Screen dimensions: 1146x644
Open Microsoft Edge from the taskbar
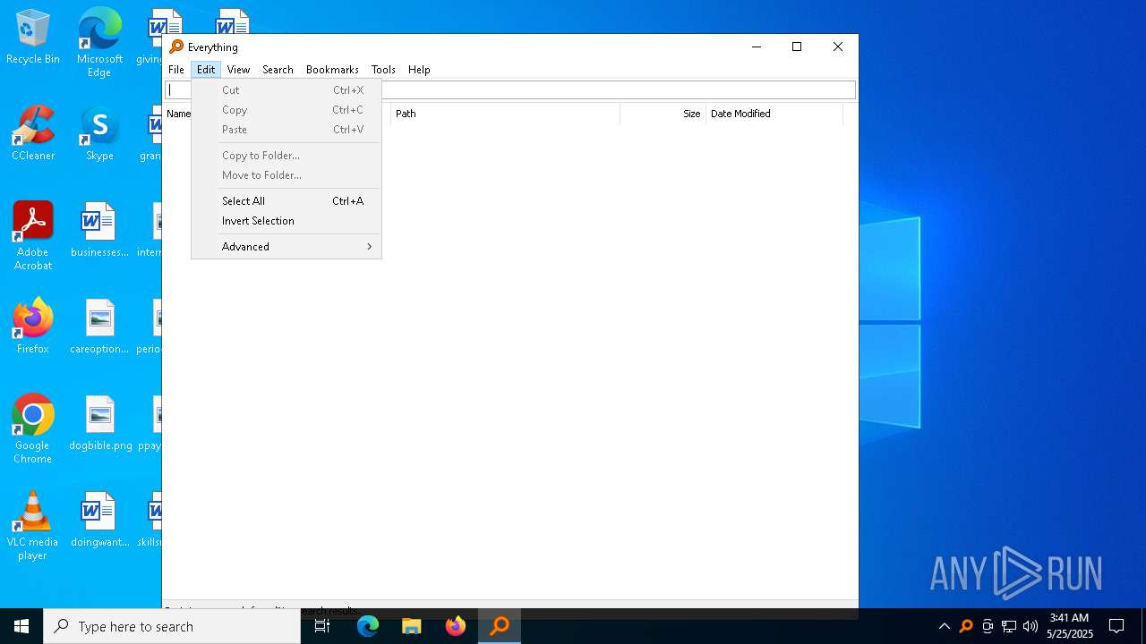pos(368,626)
